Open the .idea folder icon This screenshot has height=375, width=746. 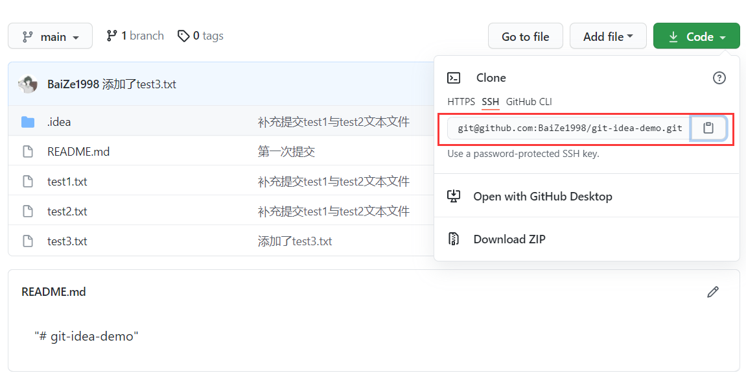28,121
